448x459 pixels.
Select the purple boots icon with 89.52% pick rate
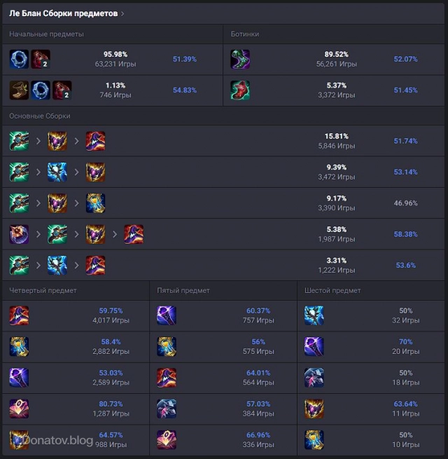(241, 59)
